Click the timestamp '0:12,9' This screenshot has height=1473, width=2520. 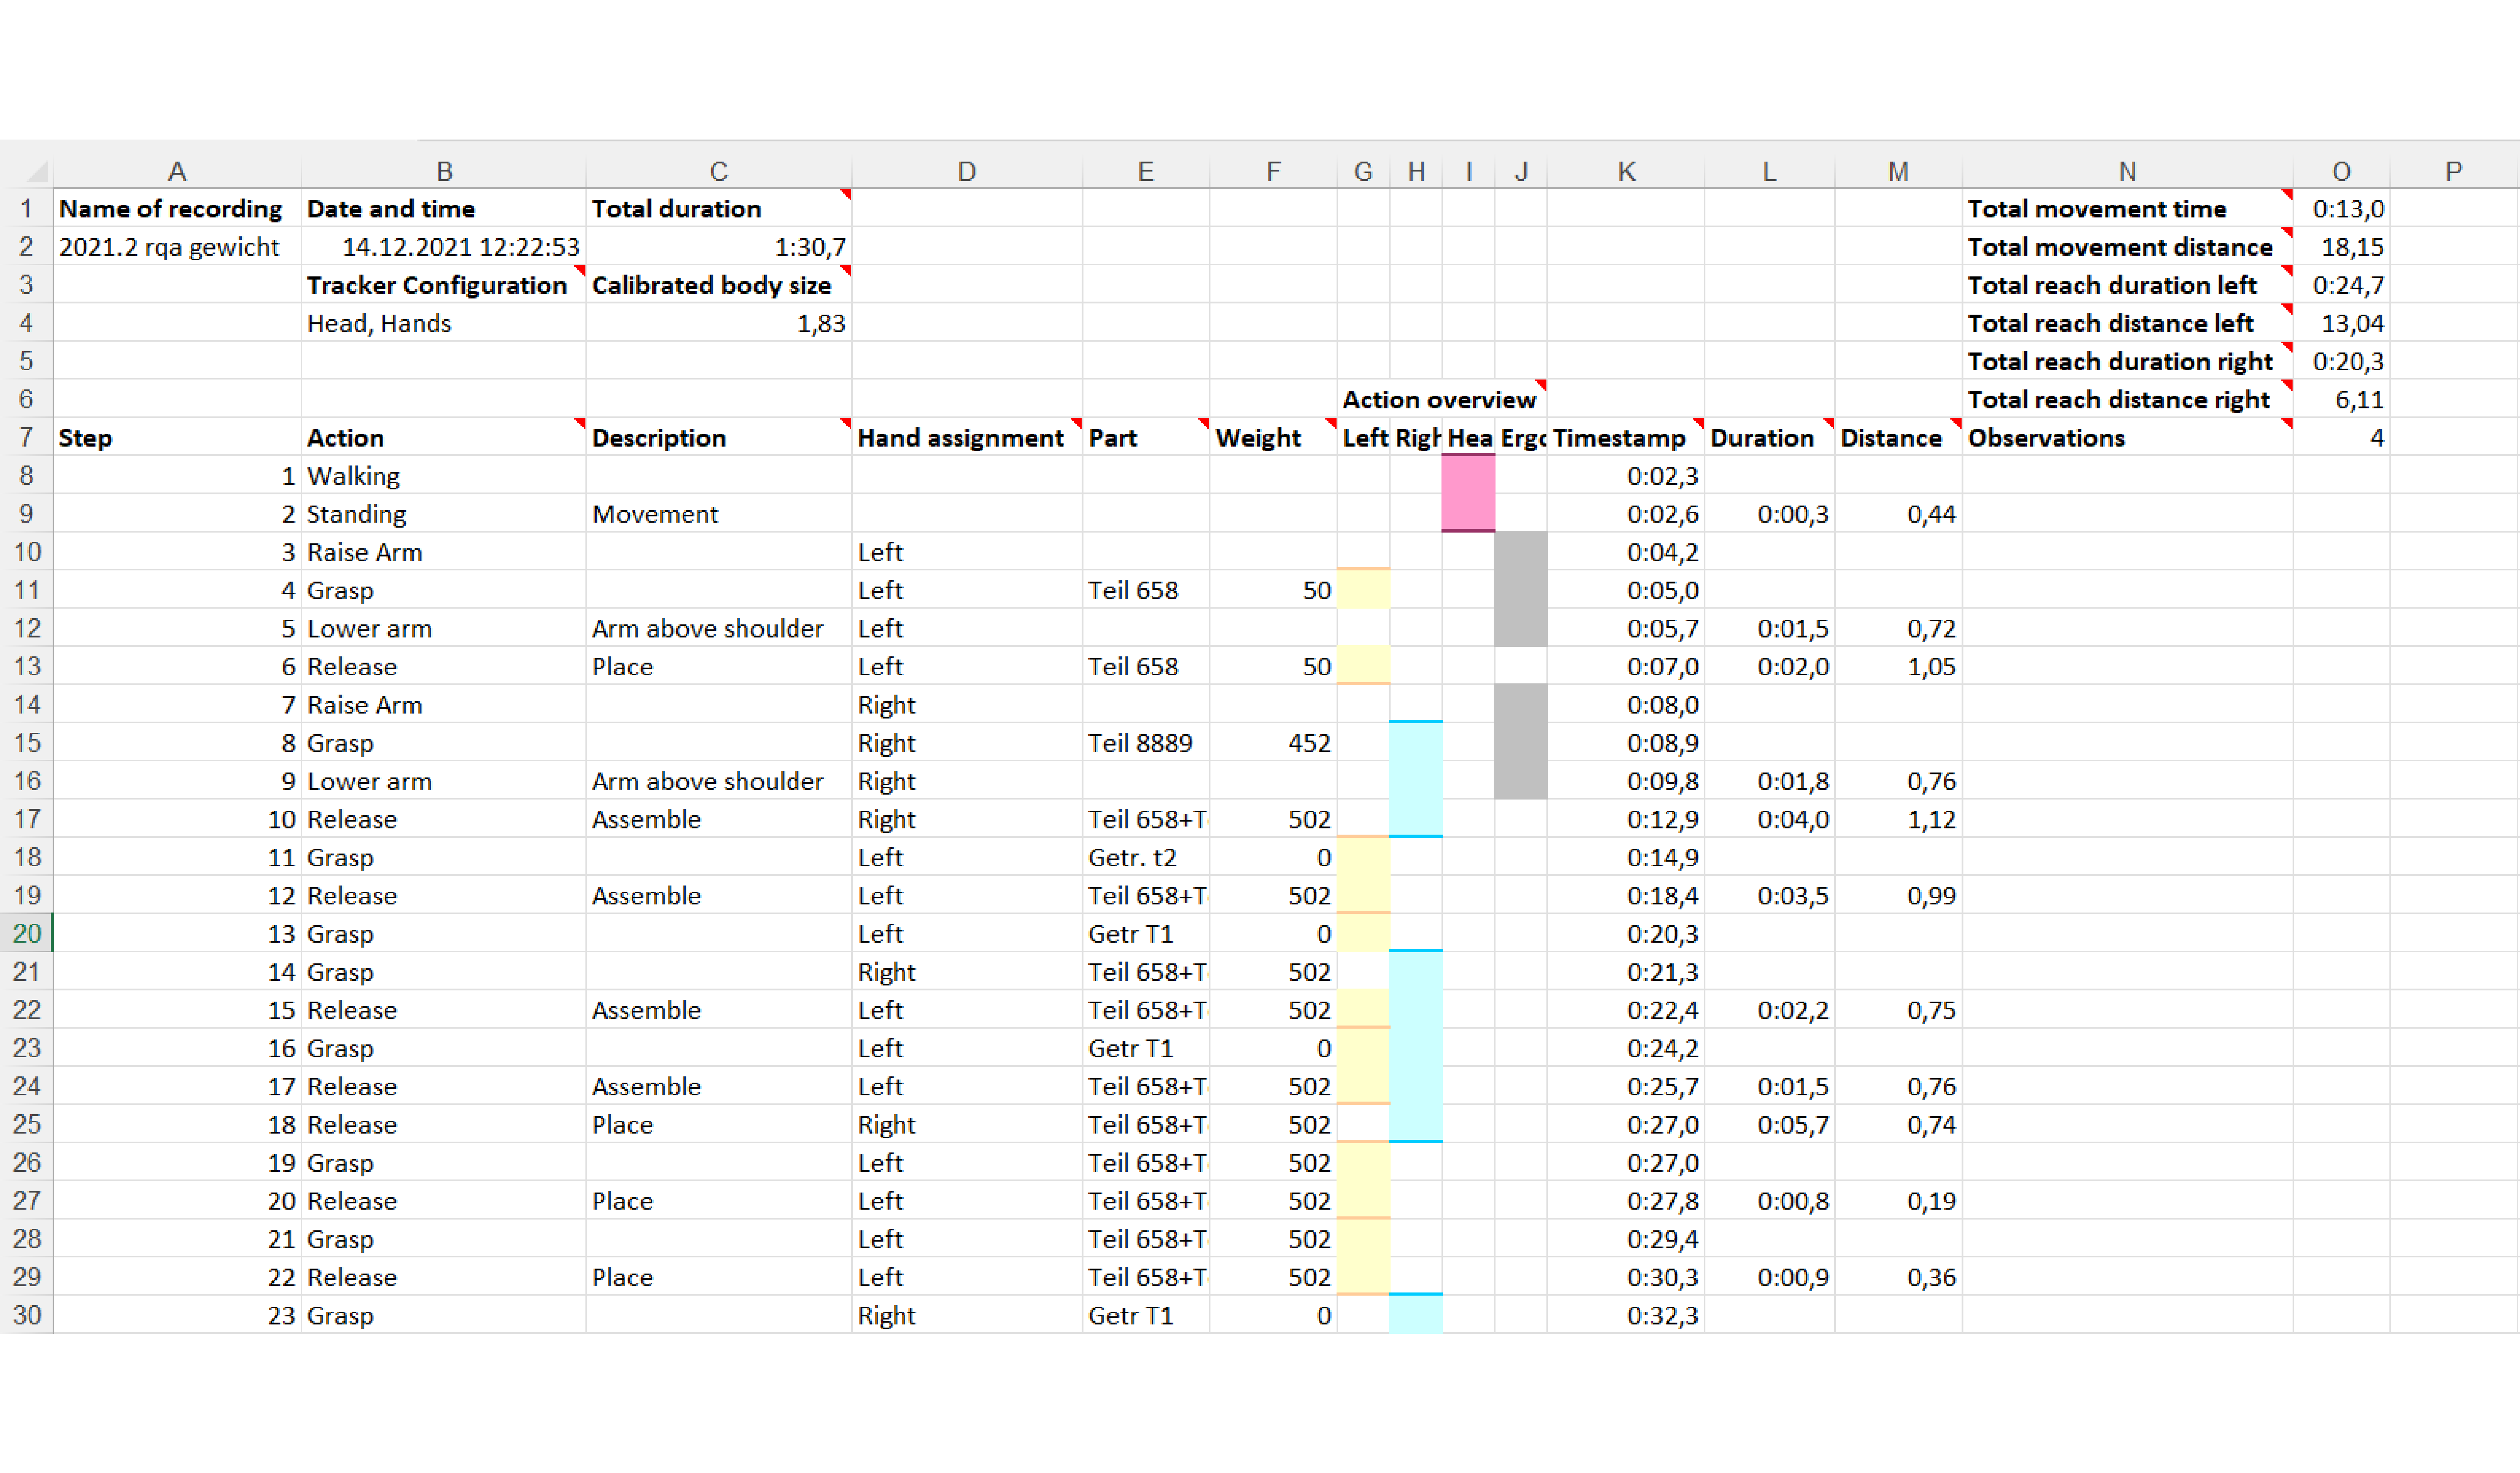point(1626,819)
